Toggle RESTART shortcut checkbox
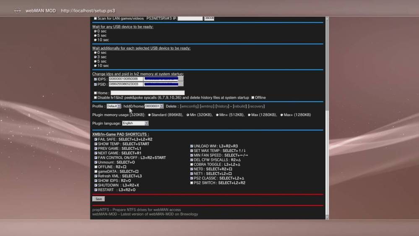 pos(96,190)
